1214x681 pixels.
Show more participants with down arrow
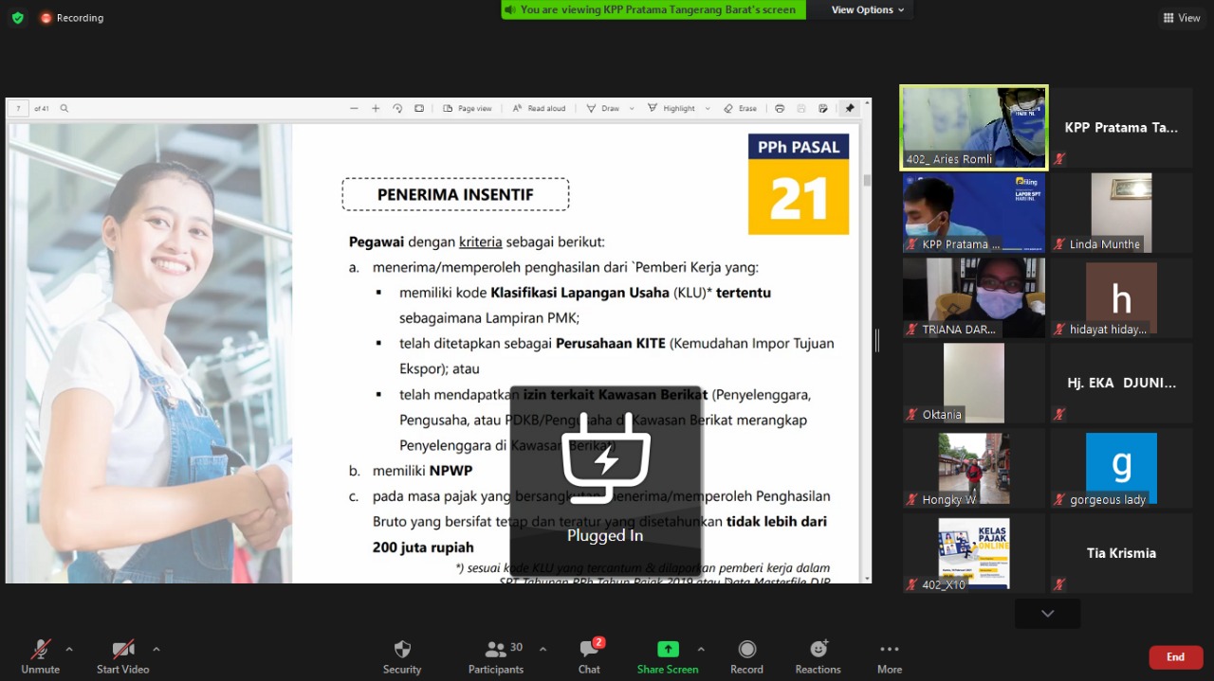1047,614
